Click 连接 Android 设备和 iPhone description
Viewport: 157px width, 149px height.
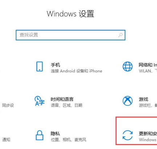pyautogui.click(x=77, y=71)
